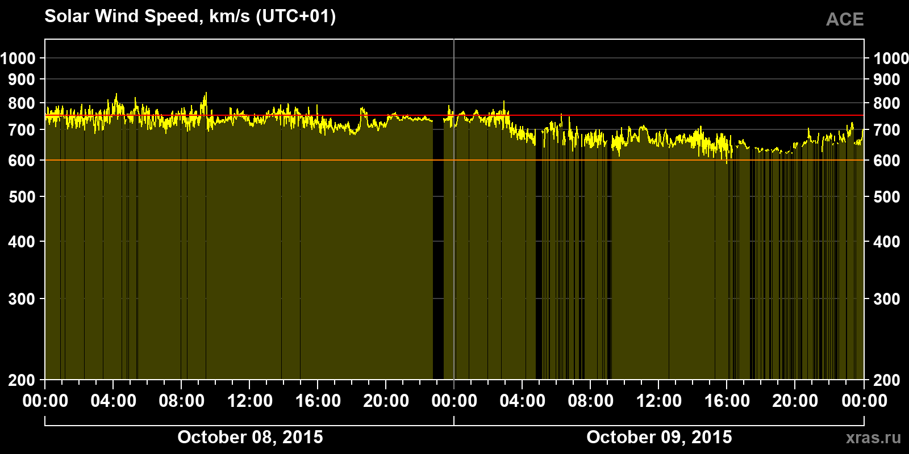Click '600' on the left speed axis
This screenshot has height=454, width=909.
pos(22,161)
